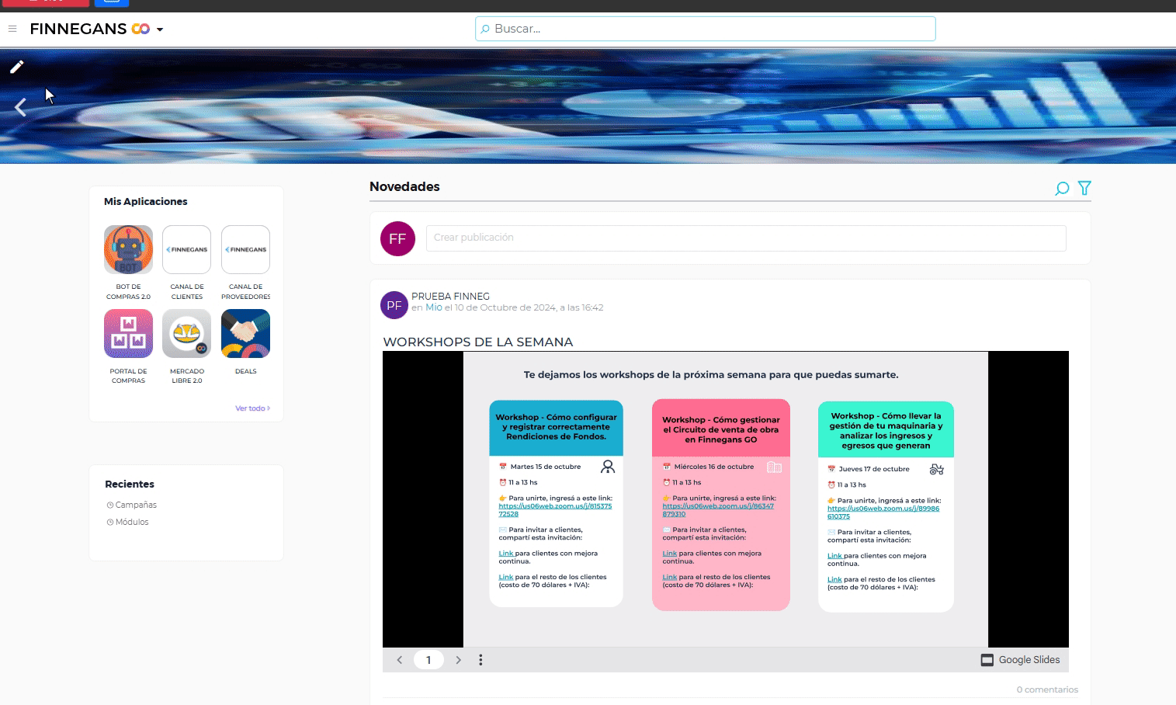Open the Bot de Compras 2.0 app
The image size is (1176, 705).
pyautogui.click(x=128, y=250)
